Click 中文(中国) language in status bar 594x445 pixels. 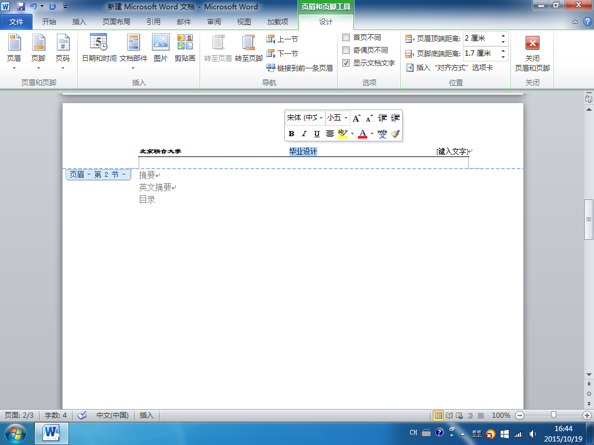click(112, 415)
